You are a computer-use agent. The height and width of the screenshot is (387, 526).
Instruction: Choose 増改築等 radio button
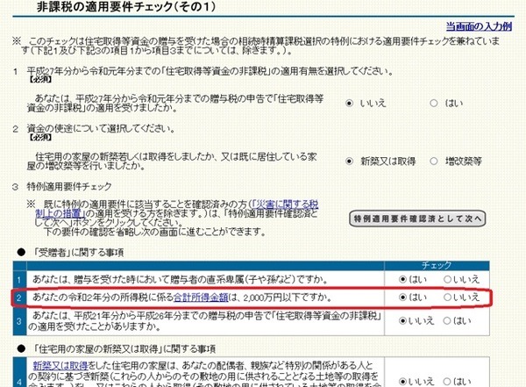434,161
